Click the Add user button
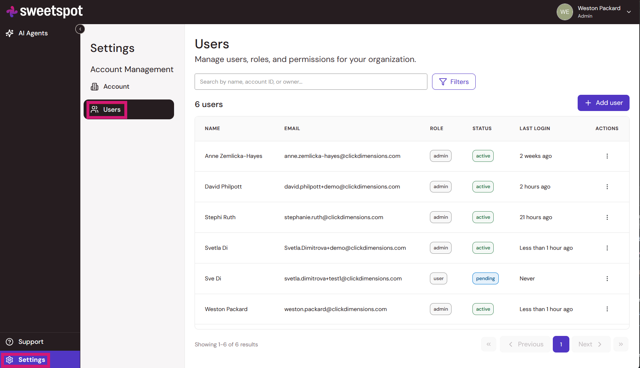Viewport: 640px width, 368px height. (x=603, y=103)
